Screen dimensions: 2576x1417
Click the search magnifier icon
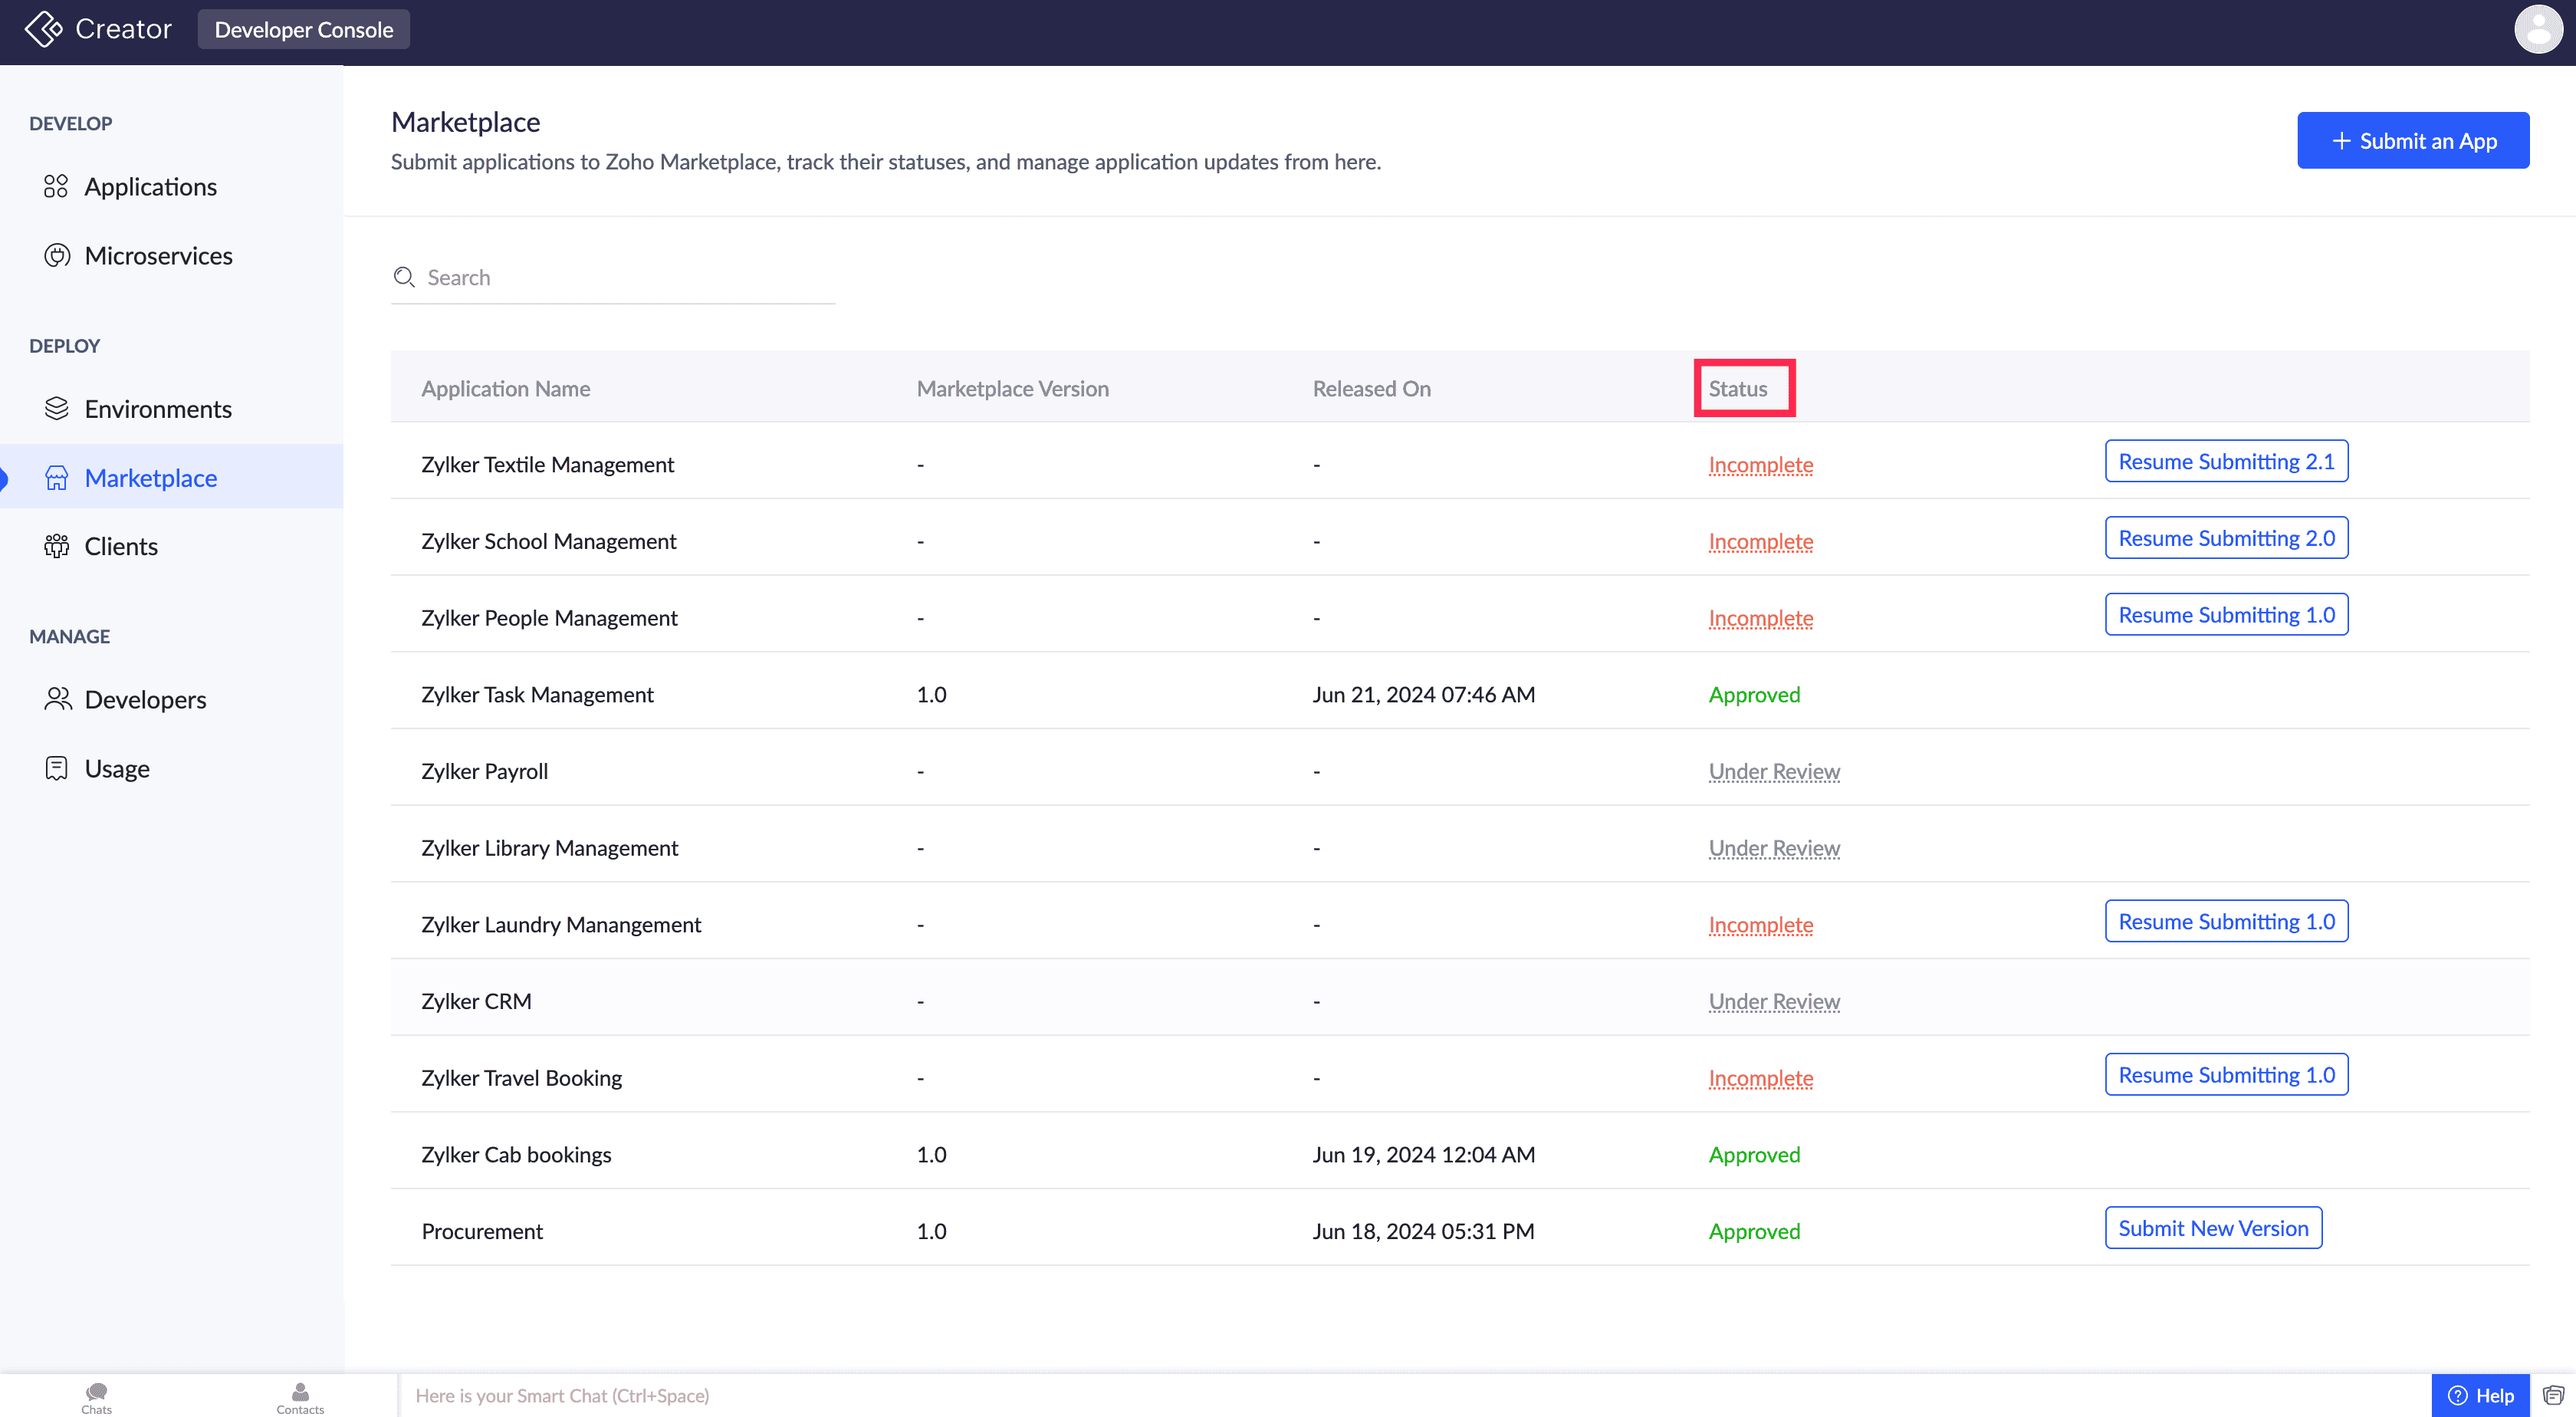[x=404, y=277]
